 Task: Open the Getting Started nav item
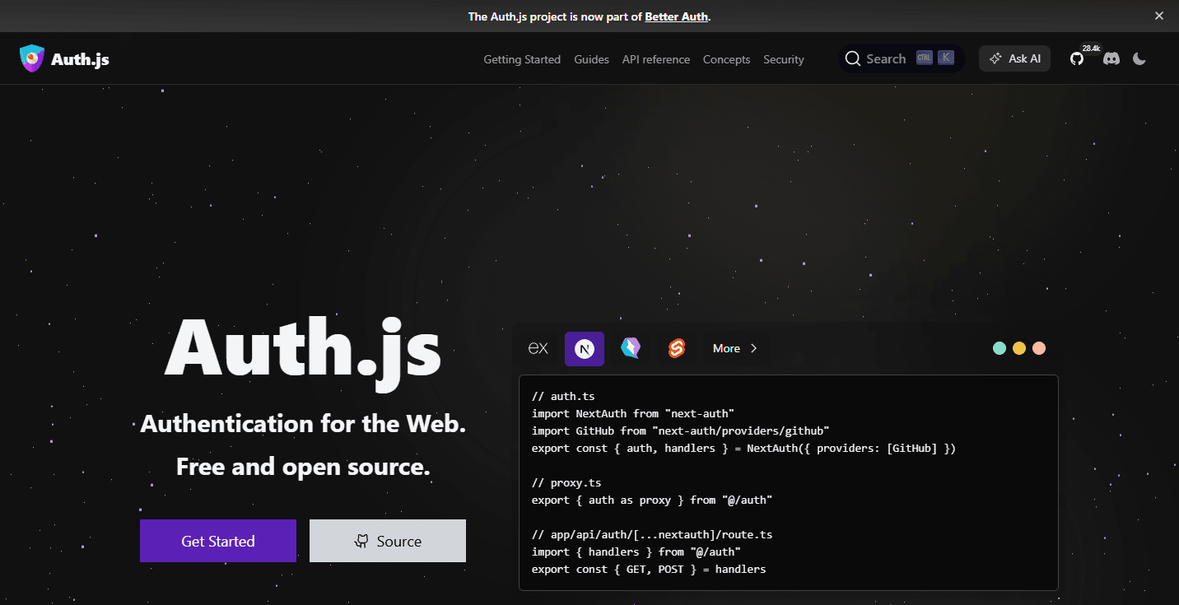point(522,59)
